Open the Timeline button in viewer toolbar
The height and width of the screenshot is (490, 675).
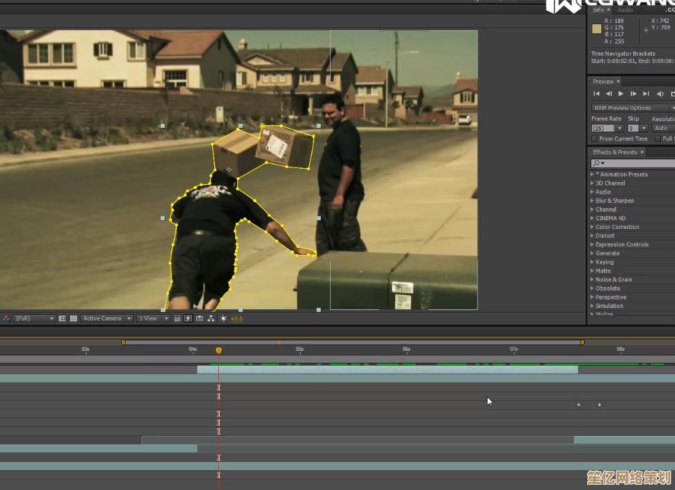coord(200,319)
